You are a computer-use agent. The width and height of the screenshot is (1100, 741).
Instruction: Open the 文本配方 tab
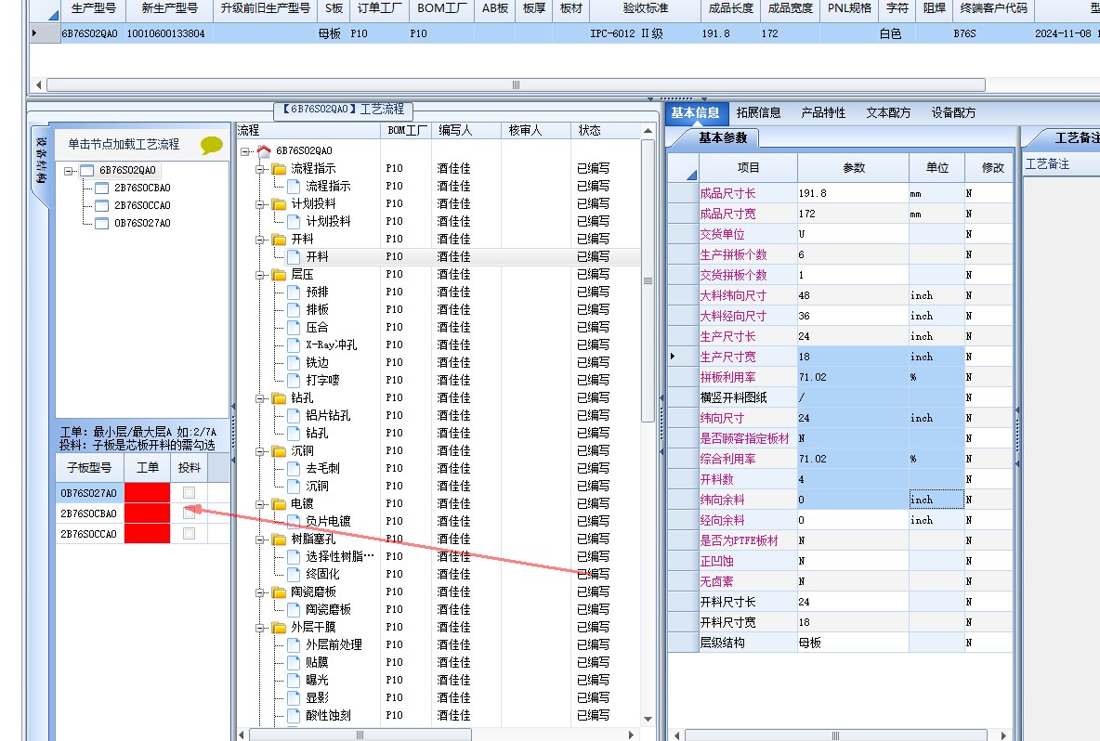(888, 113)
